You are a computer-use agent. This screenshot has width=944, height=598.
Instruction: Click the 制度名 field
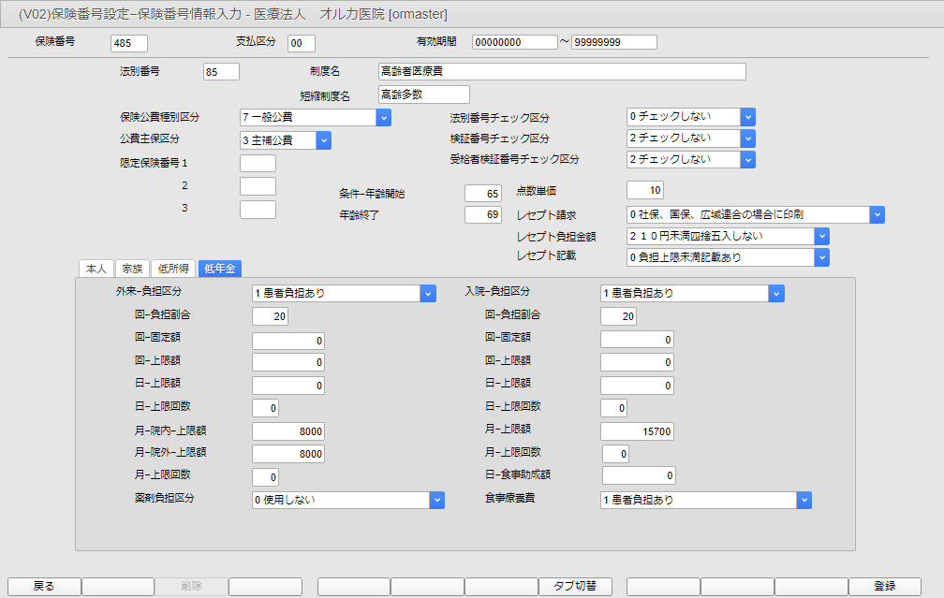point(562,71)
